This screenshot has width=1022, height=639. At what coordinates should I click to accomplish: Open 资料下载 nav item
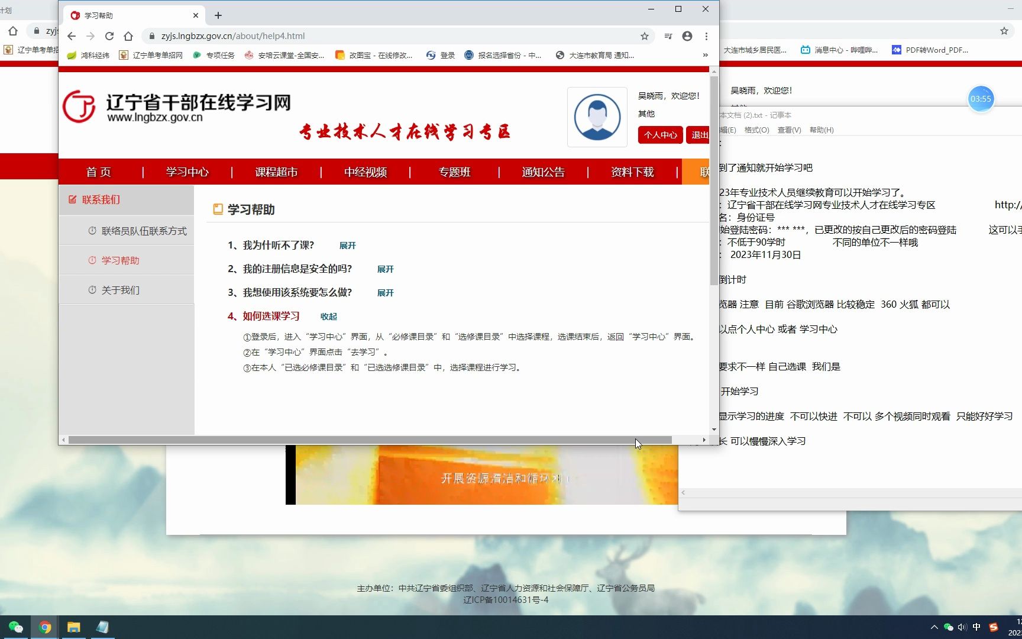(632, 172)
